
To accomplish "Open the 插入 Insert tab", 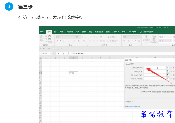I will (x=55, y=32).
